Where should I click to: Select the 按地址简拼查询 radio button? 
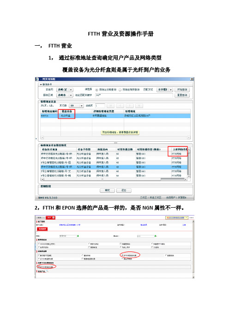[120, 90]
